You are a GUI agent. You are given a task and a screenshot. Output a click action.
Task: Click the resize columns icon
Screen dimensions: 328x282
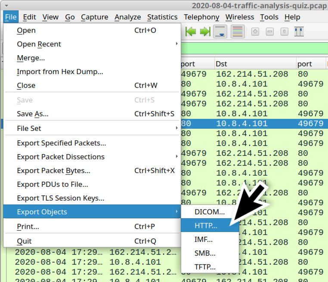(299, 31)
